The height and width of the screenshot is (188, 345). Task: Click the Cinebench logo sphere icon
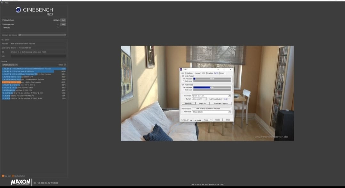click(x=18, y=10)
